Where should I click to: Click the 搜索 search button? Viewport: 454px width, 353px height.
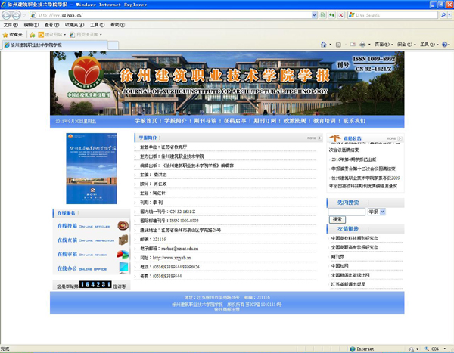pos(337,220)
